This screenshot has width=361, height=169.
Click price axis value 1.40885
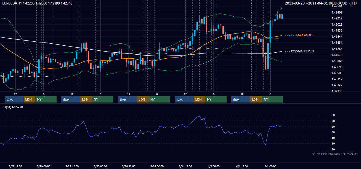tap(337, 61)
